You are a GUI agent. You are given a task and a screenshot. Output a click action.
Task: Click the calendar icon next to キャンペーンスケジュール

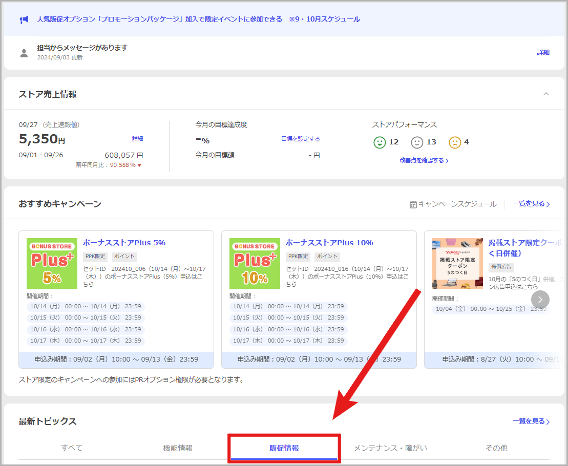[x=413, y=204]
